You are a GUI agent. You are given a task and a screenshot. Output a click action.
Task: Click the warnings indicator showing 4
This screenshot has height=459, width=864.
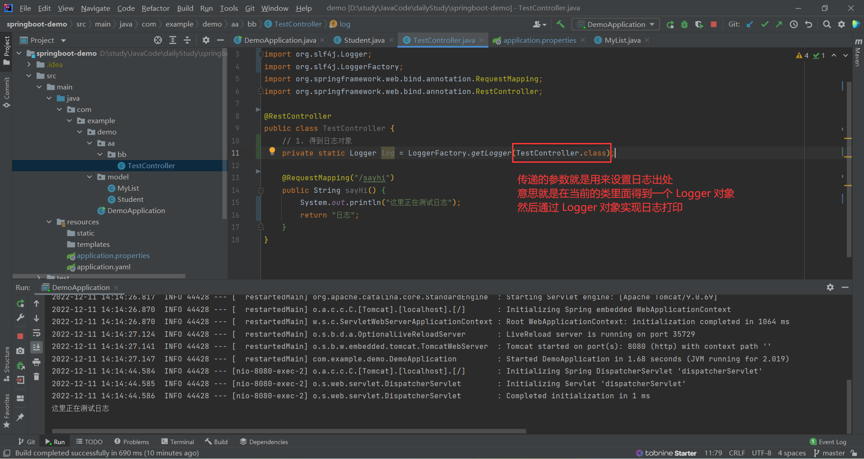(x=802, y=55)
